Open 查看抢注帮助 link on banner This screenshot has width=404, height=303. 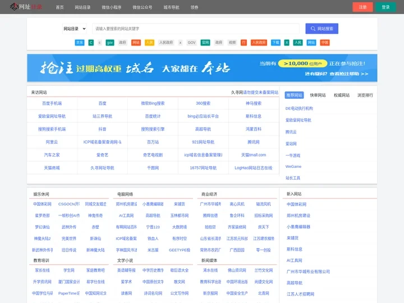pos(349,74)
